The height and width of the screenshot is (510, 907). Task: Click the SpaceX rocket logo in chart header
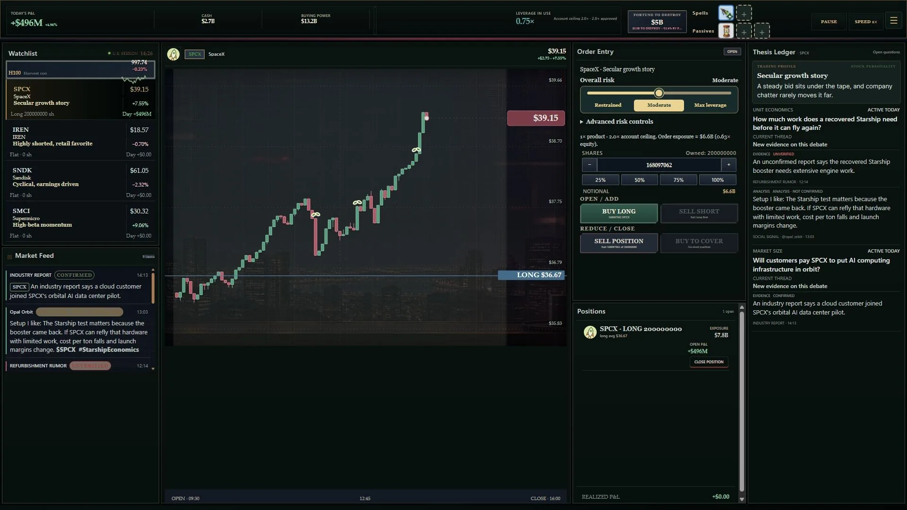[x=173, y=54]
